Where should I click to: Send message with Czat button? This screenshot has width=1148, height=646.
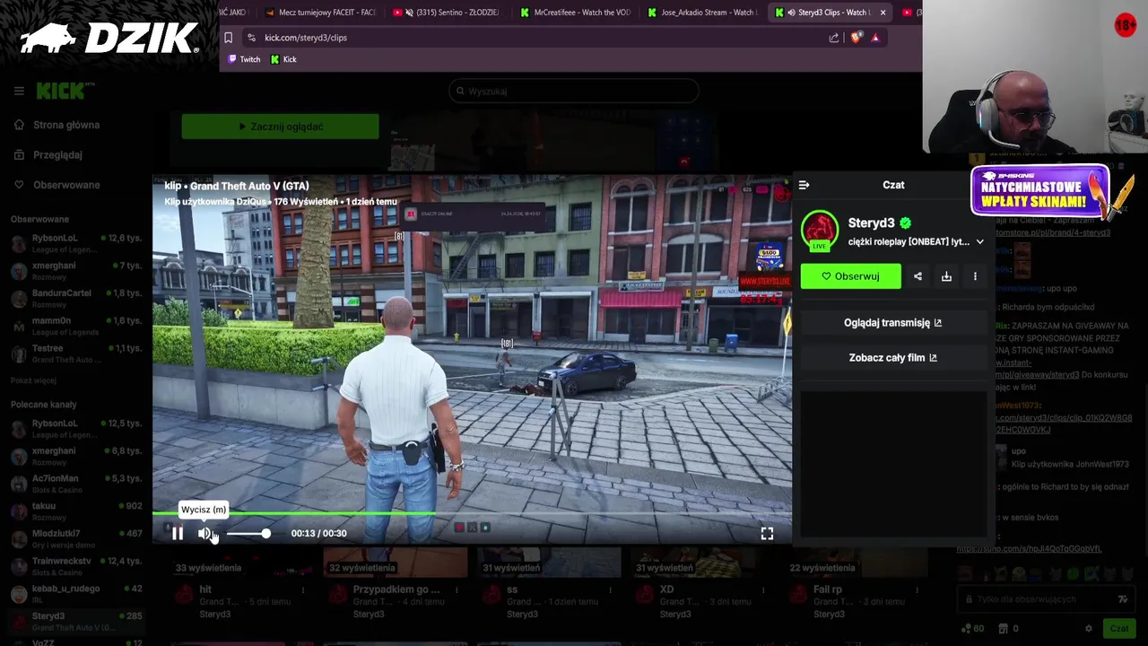(x=1118, y=629)
